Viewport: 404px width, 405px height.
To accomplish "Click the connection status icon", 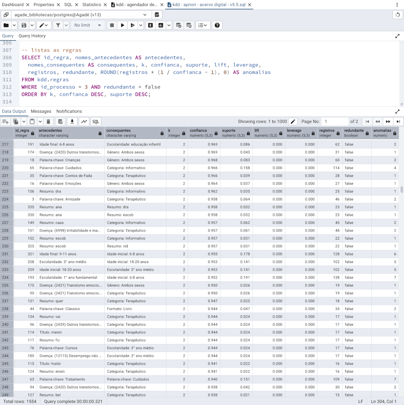I will pyautogui.click(x=6, y=15).
